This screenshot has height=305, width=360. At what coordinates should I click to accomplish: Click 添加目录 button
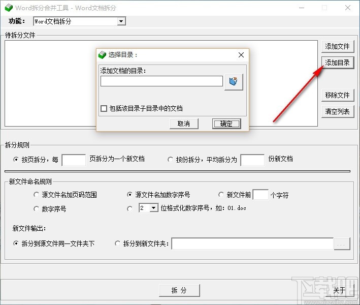tap(338, 63)
